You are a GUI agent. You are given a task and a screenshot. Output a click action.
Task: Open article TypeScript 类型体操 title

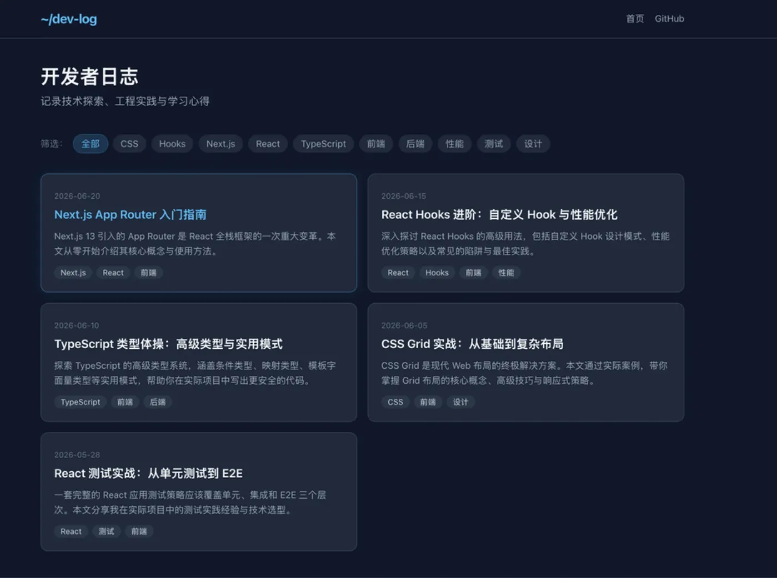click(x=168, y=344)
